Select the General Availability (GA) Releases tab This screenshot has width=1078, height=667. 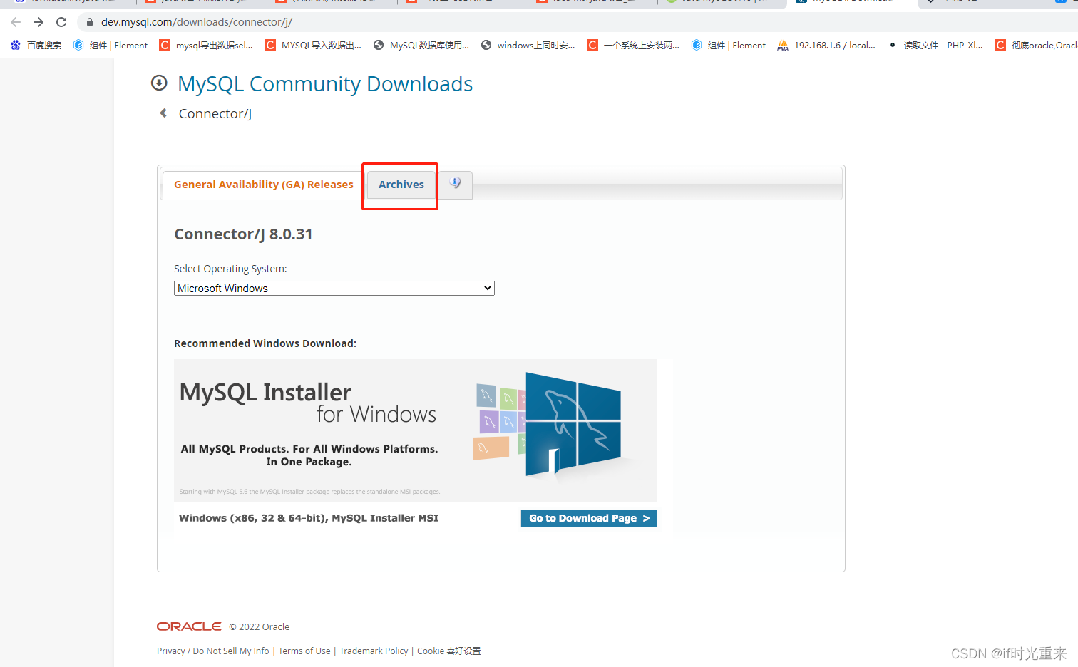[x=264, y=185]
